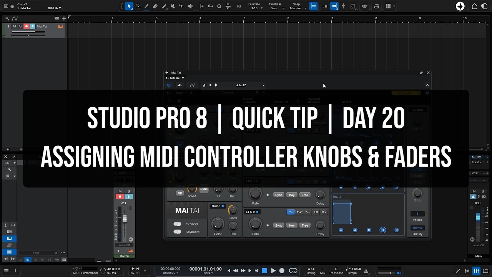
Task: Mute the Mai Tai track in arrangement
Action: click(x=14, y=26)
